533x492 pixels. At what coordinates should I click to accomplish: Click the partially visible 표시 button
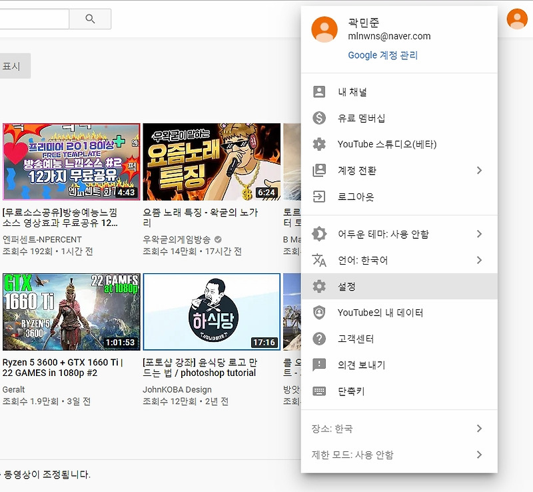[15, 66]
